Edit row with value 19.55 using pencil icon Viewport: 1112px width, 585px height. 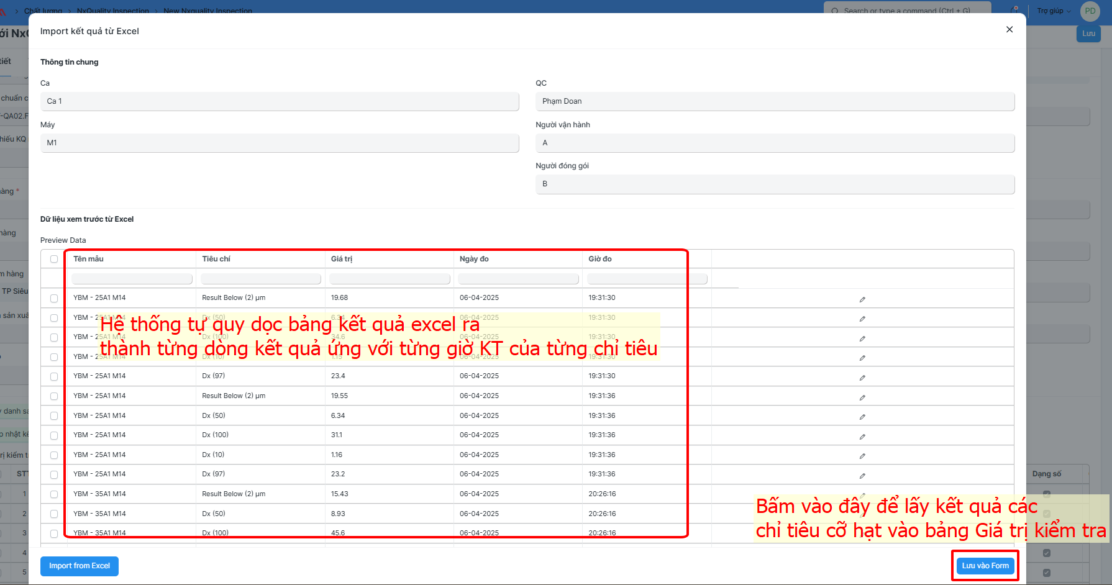point(862,397)
